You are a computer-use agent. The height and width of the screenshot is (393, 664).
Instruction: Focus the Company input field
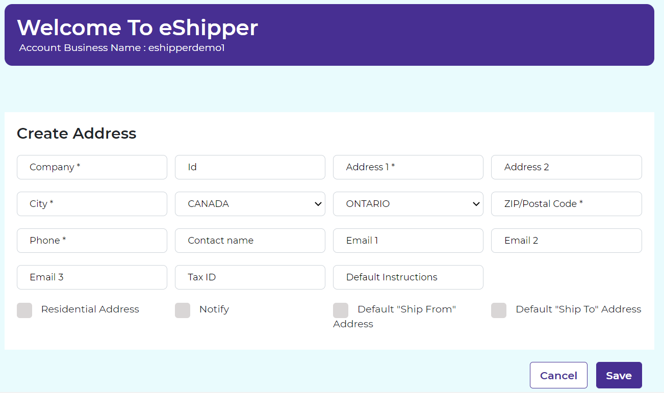pos(92,167)
